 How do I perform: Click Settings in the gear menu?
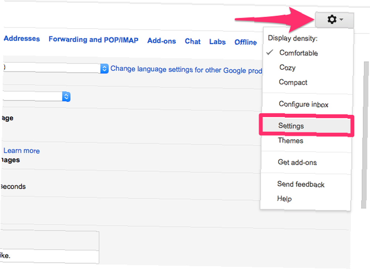tap(306, 126)
